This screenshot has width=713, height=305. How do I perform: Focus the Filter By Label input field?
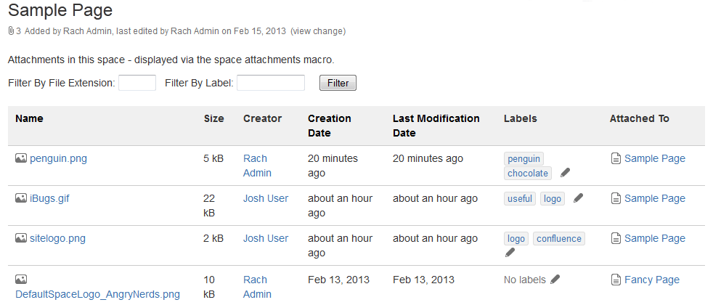(271, 84)
